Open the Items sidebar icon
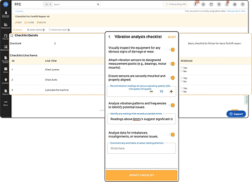The image size is (252, 182). point(5,70)
